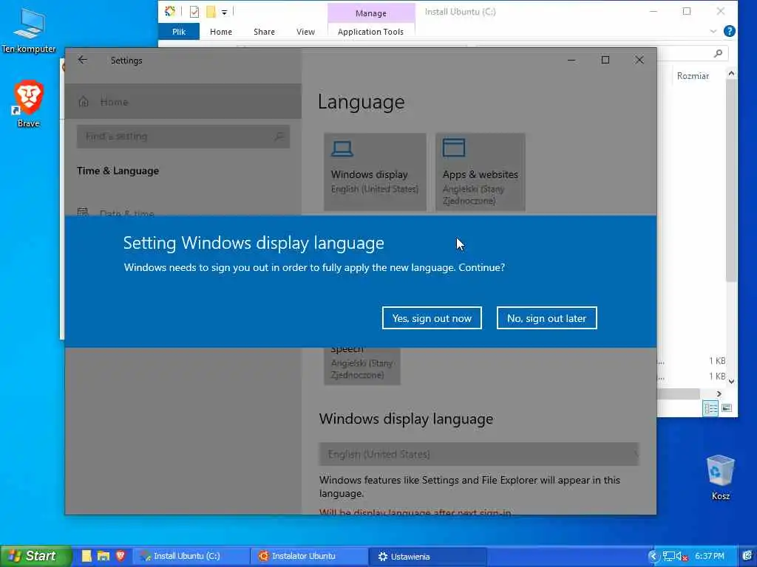Launch Brave from the desktop shortcut
The image size is (757, 567).
pyautogui.click(x=29, y=103)
